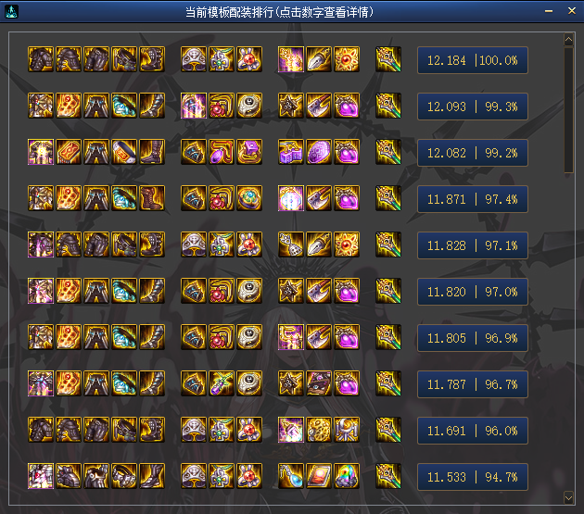This screenshot has height=514, width=584.
Task: Open details for the 12.093 | 99.3% score
Action: (472, 107)
